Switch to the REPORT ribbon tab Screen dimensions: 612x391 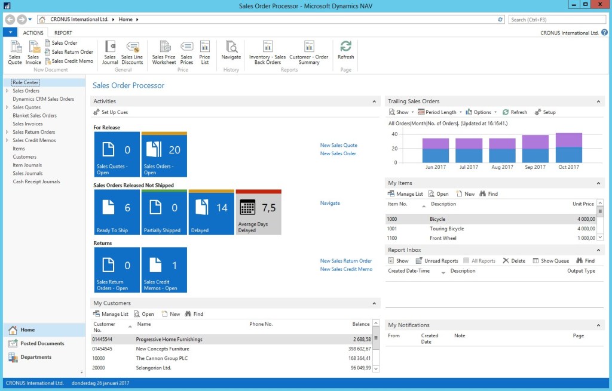pos(63,33)
